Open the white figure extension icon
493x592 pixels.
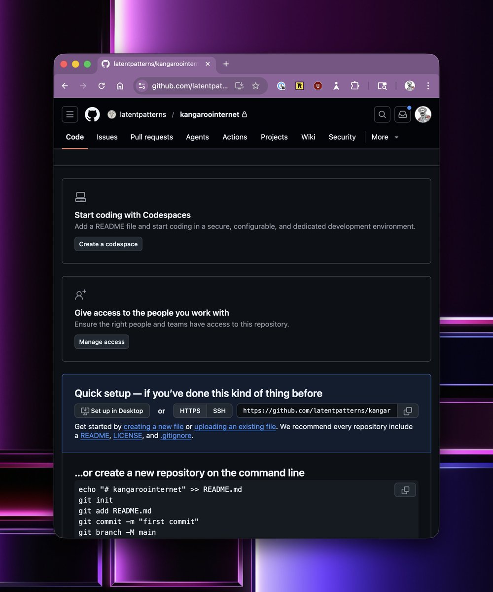click(336, 86)
